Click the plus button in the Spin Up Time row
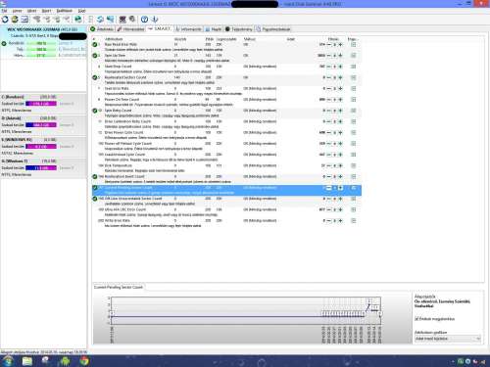Image resolution: width=490 pixels, height=367 pixels. pos(340,56)
